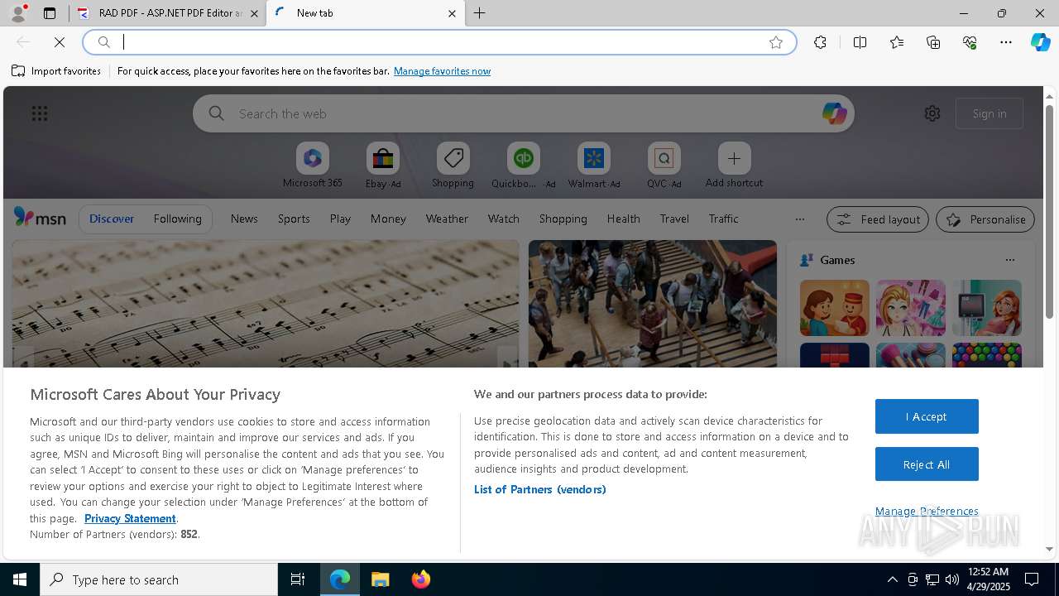Click the msn logo

pyautogui.click(x=40, y=218)
